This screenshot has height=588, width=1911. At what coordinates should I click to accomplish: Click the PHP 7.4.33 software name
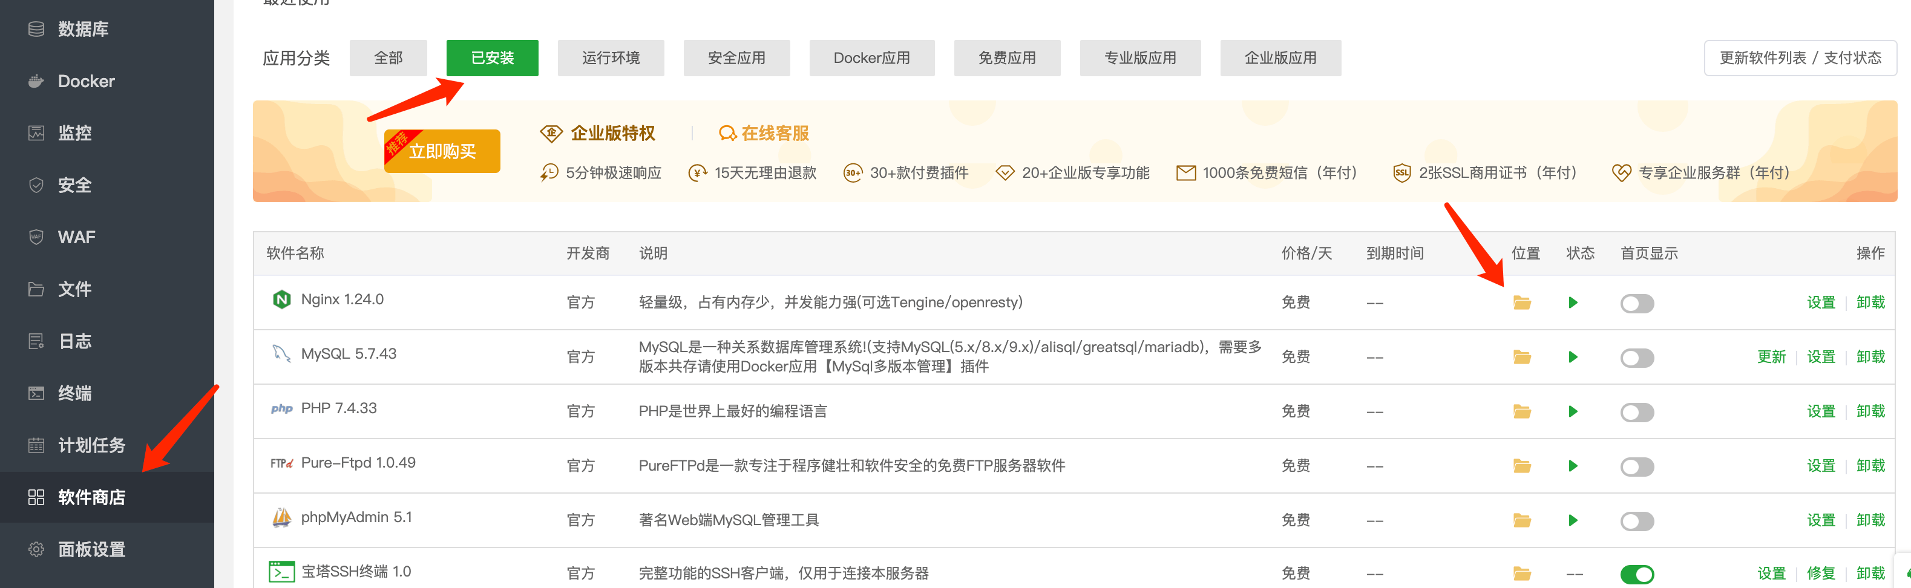point(338,408)
